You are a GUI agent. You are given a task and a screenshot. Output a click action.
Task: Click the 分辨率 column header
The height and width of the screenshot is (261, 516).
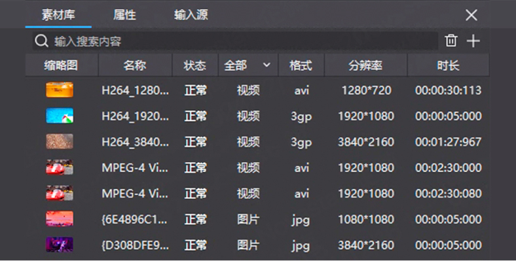pyautogui.click(x=365, y=65)
